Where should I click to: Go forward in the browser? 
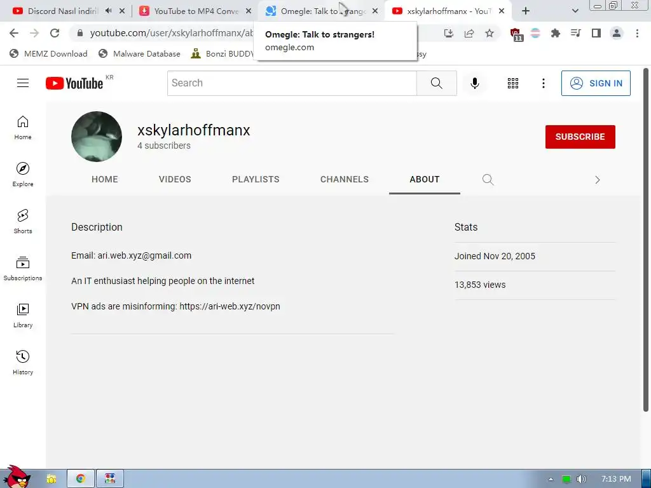coord(34,33)
